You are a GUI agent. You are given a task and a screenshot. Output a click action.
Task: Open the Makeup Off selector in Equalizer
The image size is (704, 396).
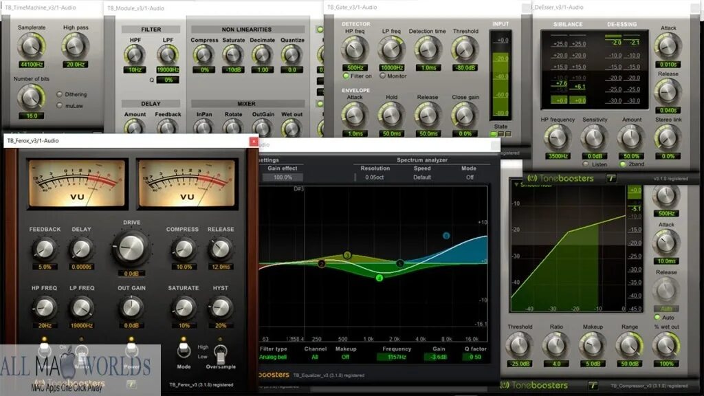click(345, 357)
